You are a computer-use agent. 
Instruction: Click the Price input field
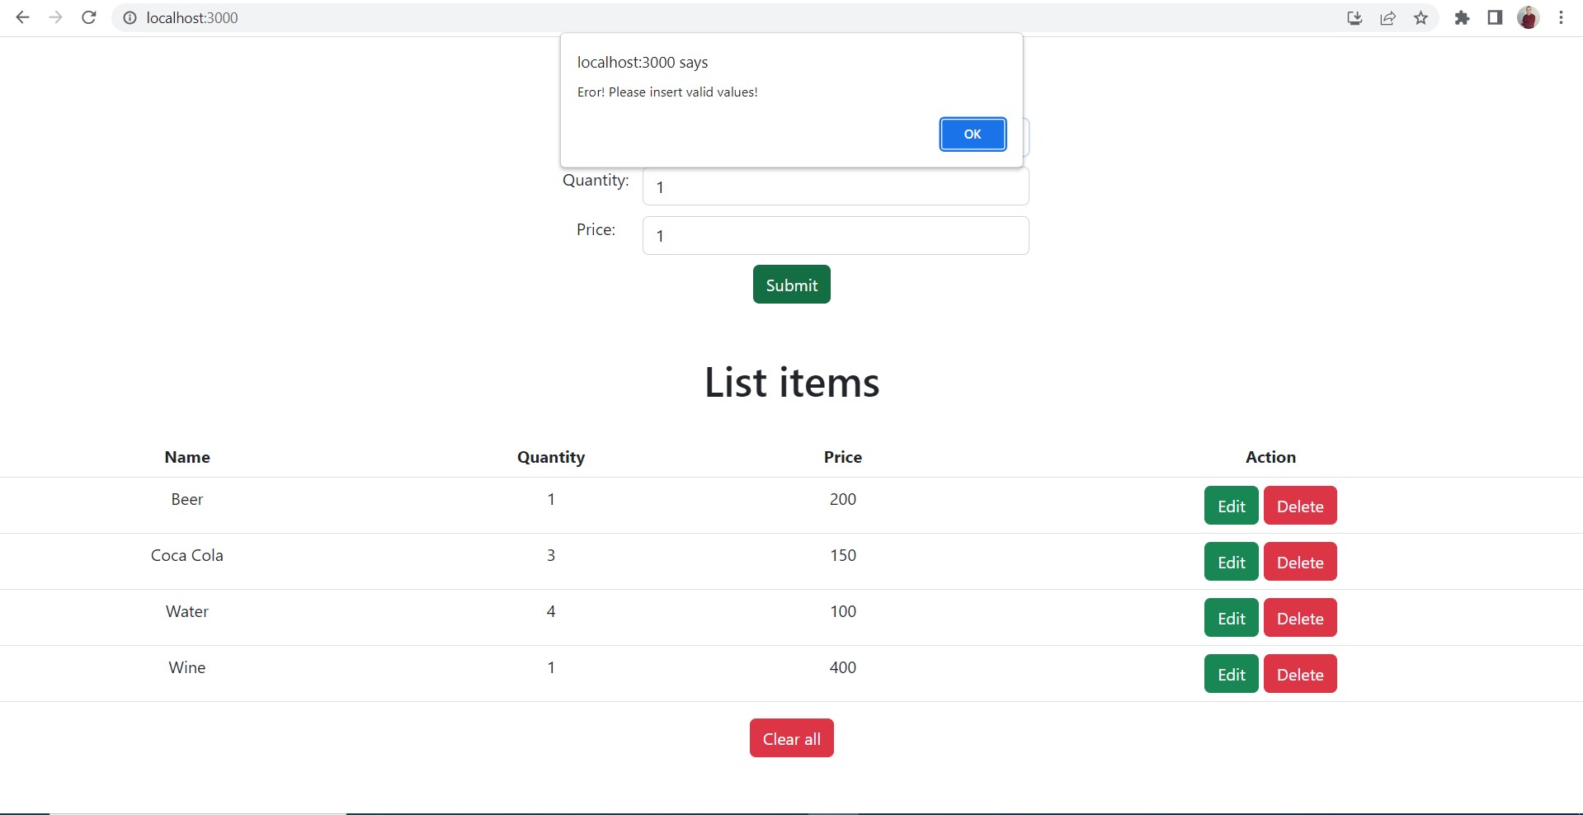tap(835, 235)
